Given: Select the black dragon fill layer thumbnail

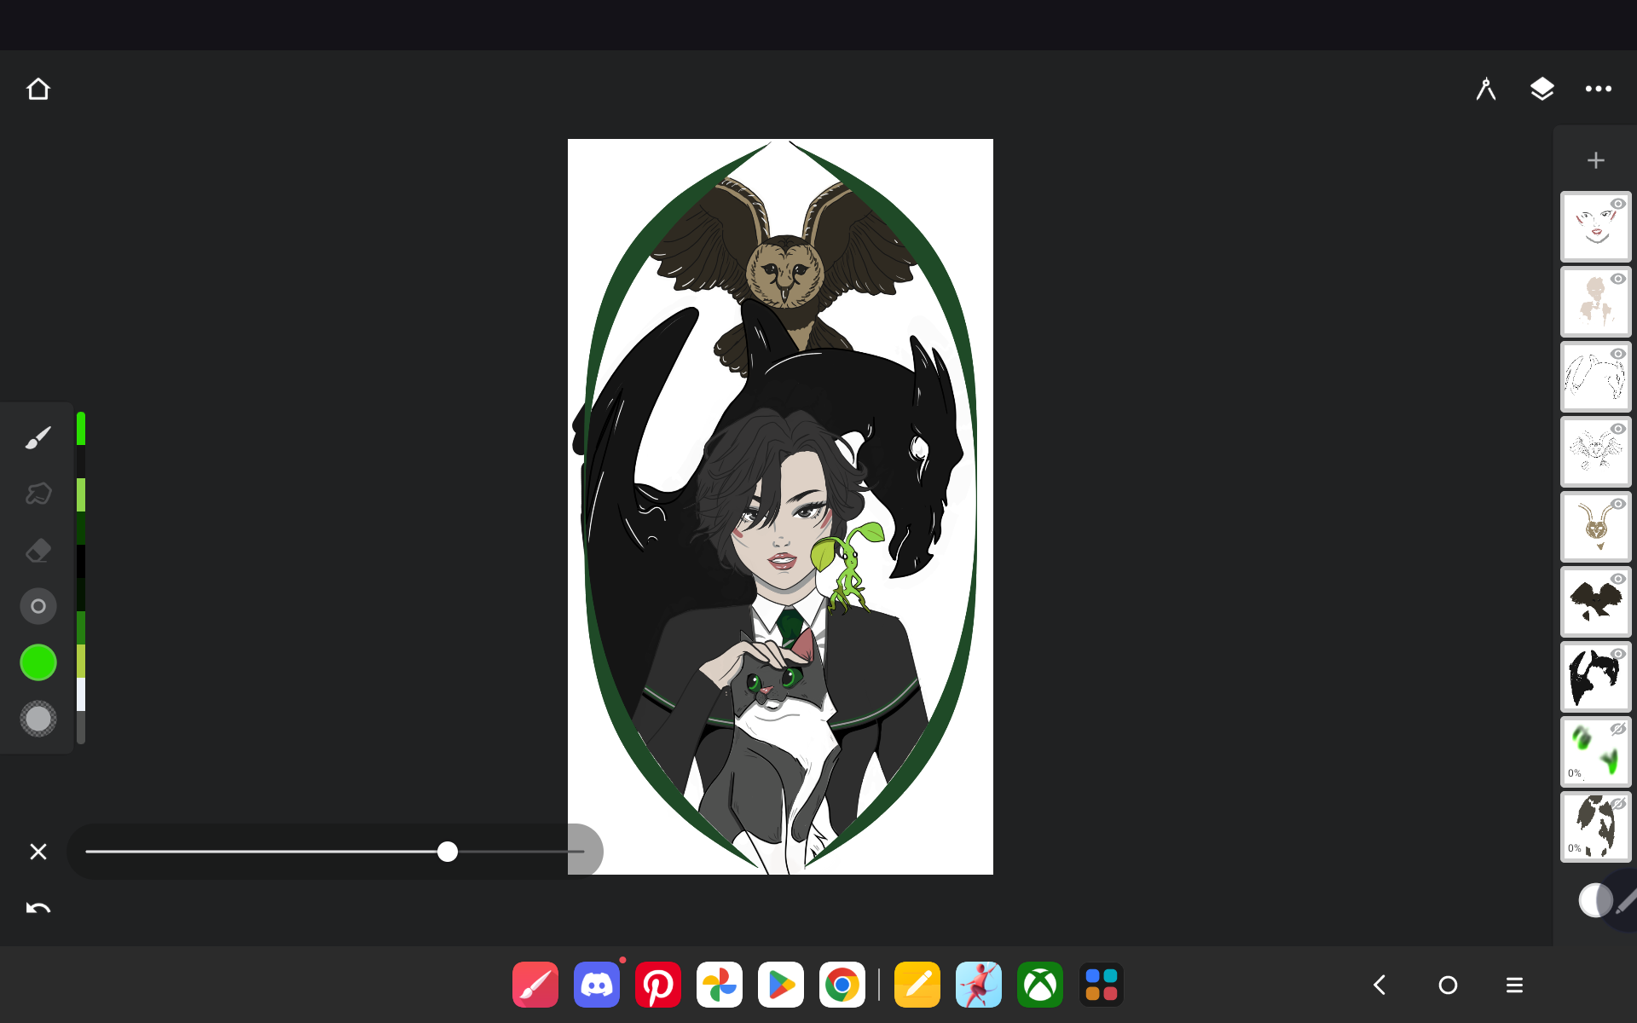Looking at the screenshot, I should pos(1595,677).
